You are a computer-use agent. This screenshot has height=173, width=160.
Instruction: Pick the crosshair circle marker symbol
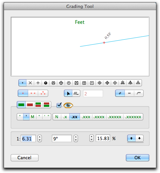point(61,83)
